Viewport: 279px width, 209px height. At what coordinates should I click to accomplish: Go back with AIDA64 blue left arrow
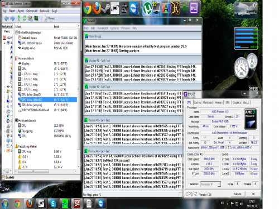click(x=7, y=18)
